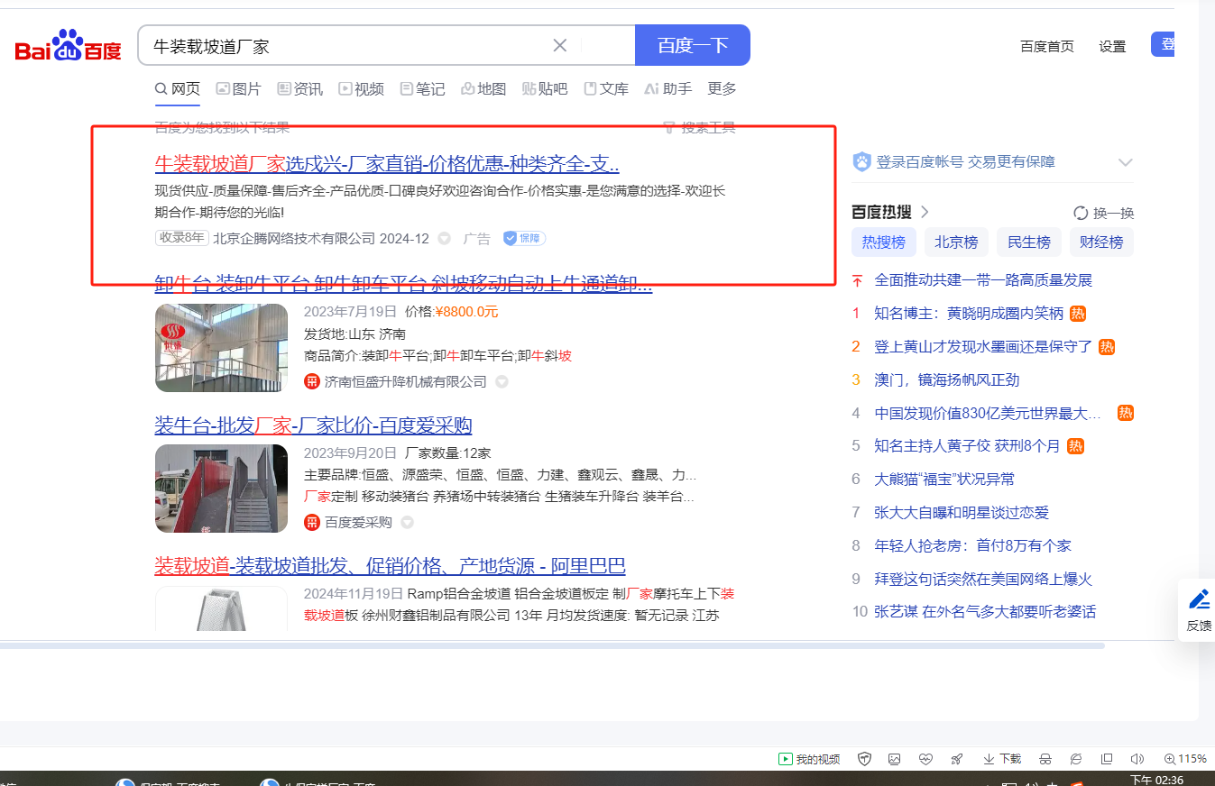Image resolution: width=1215 pixels, height=786 pixels.
Task: Expand the 登录百度帐号 panel chevron
Action: [1125, 162]
